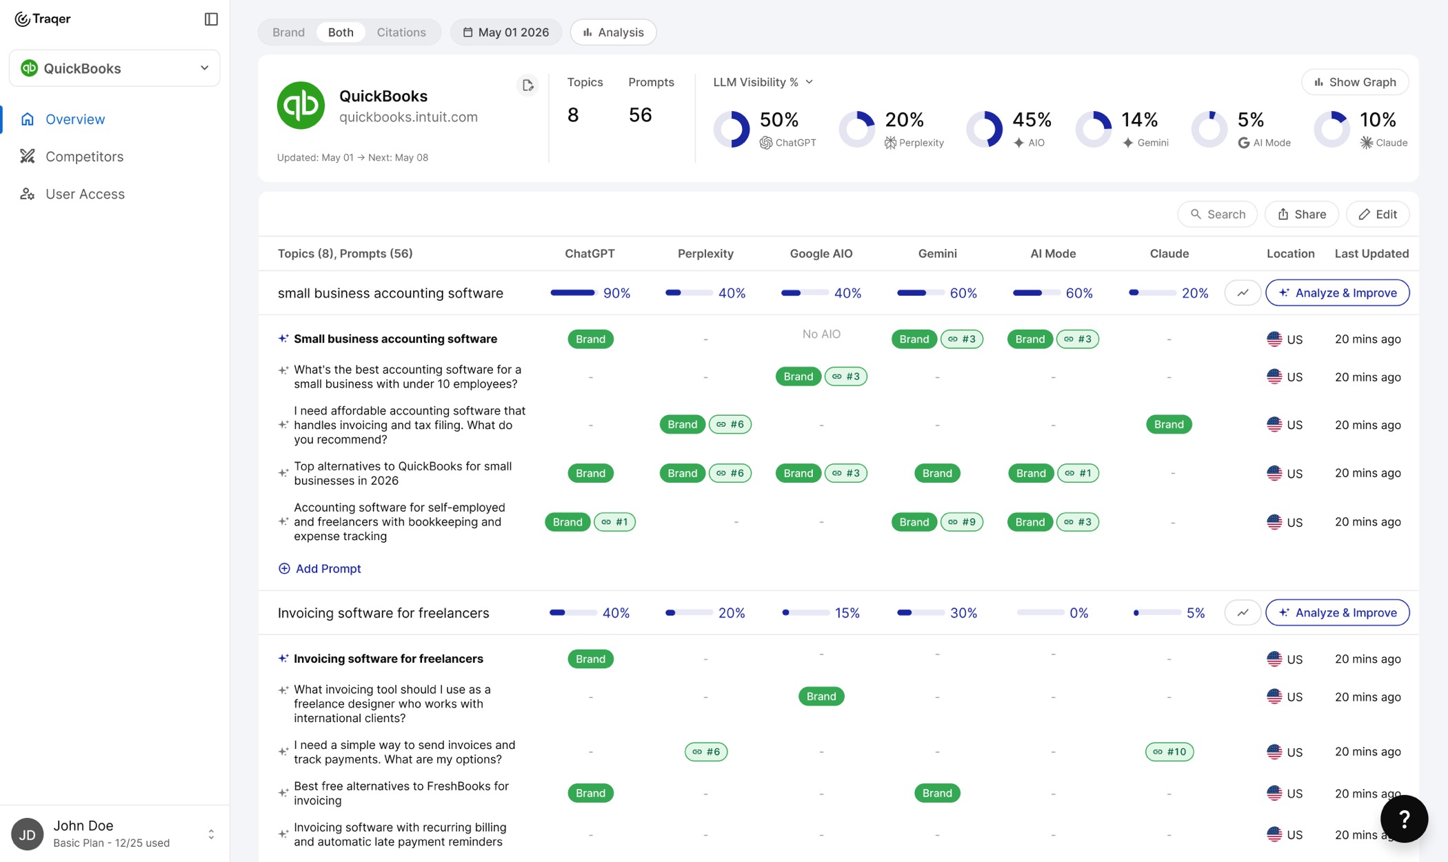Screen dimensions: 1448x862
Task: Expand the LLM Visibility % dropdown
Action: click(763, 82)
